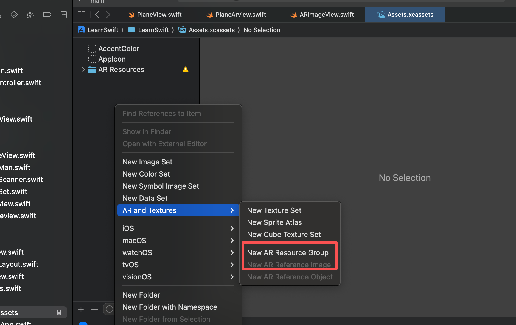Click No Selection in breadcrumb
Viewport: 516px width, 325px height.
[262, 30]
